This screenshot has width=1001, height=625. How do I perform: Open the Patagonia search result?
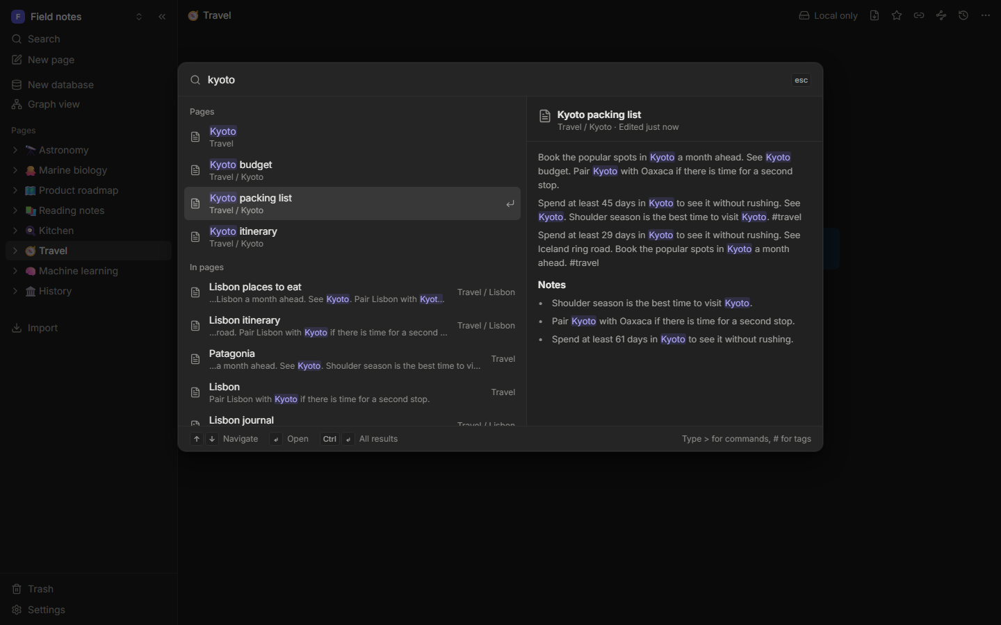(x=352, y=359)
